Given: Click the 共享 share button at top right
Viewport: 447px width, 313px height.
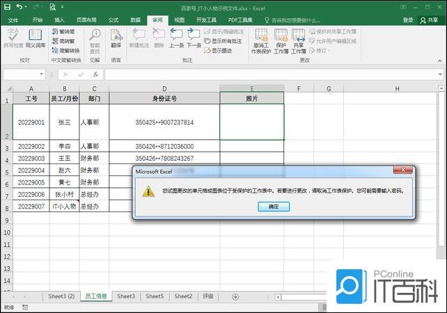Looking at the screenshot, I should point(431,20).
